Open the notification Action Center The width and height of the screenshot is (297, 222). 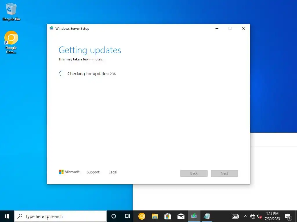click(x=288, y=216)
